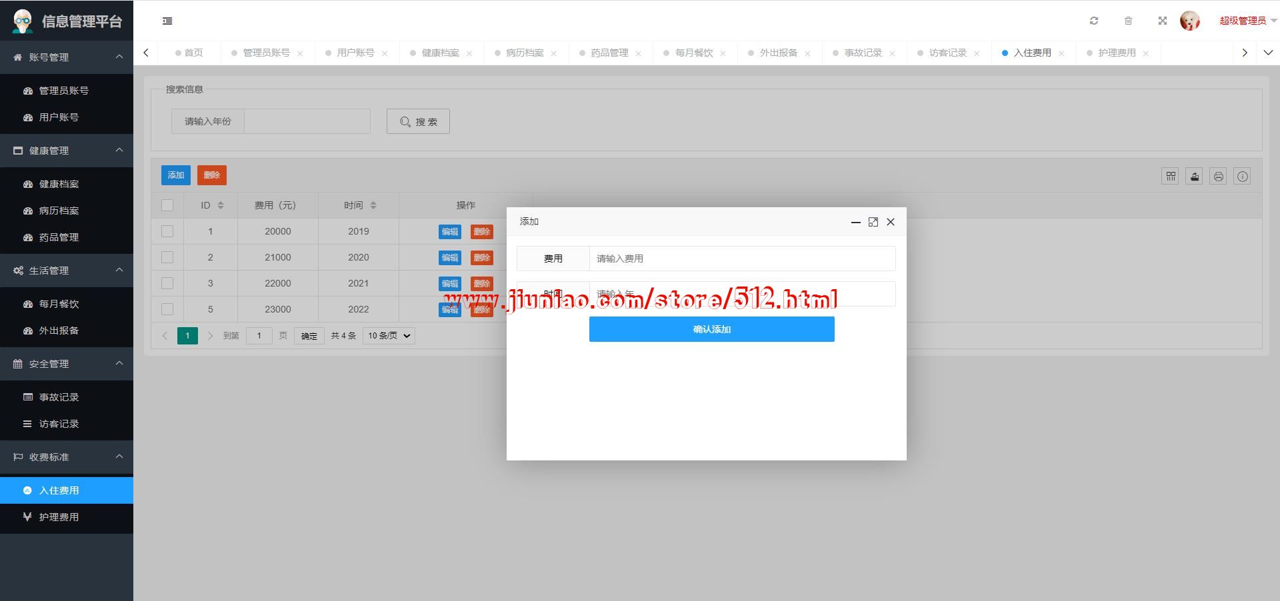Check the row with ID 5
Image resolution: width=1280 pixels, height=601 pixels.
[167, 309]
